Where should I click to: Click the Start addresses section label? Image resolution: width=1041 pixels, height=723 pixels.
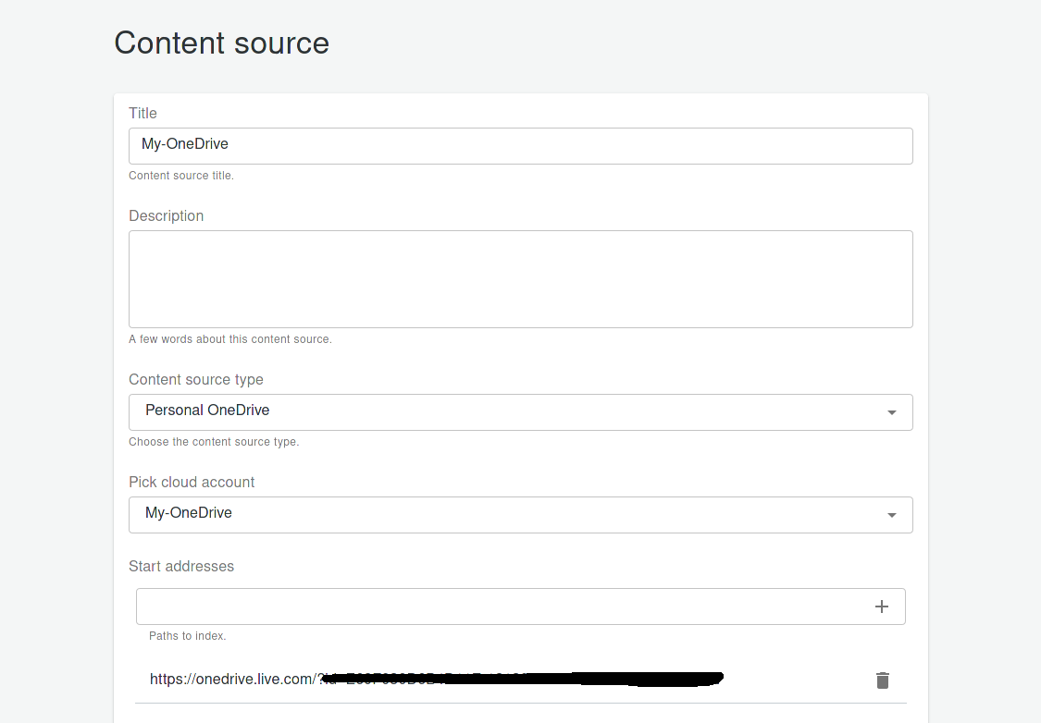point(181,566)
